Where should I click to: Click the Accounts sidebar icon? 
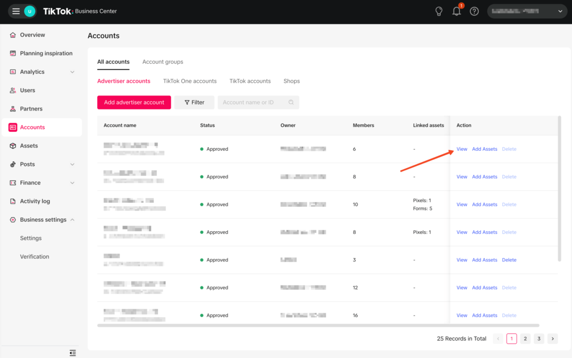tap(13, 127)
